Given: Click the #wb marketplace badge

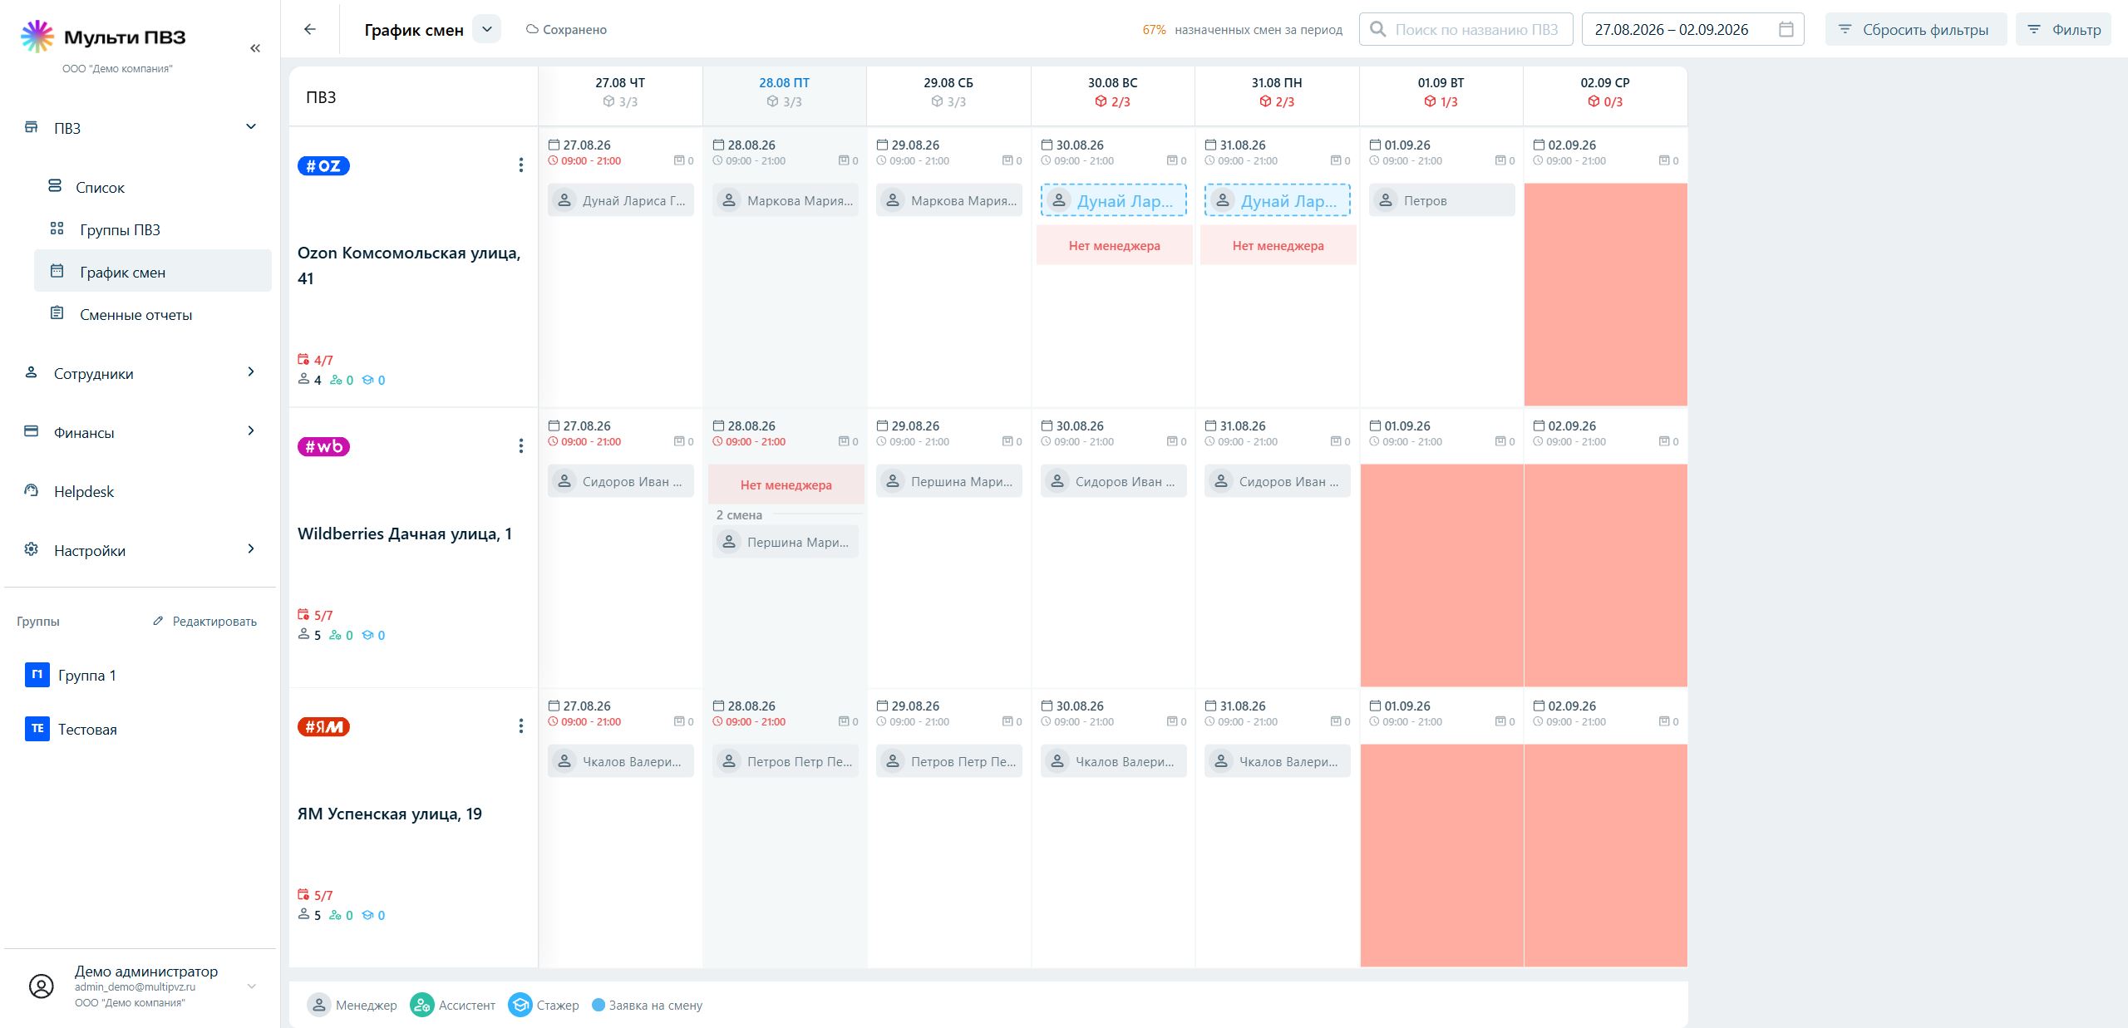Looking at the screenshot, I should 323,446.
